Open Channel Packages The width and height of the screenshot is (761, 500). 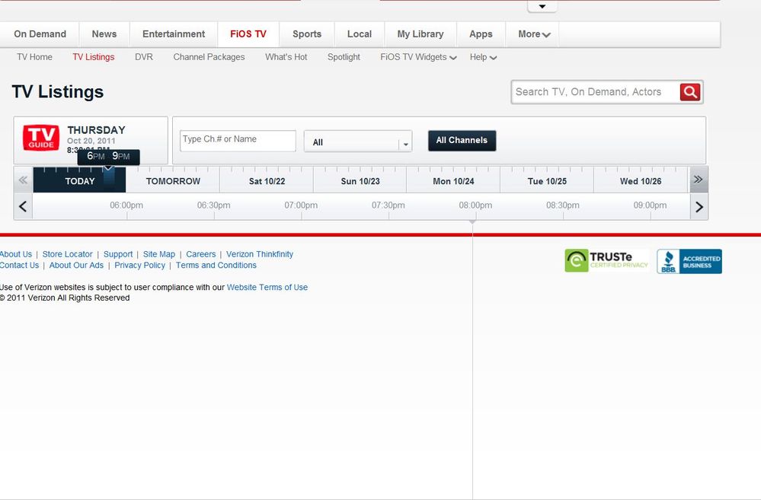pos(209,57)
